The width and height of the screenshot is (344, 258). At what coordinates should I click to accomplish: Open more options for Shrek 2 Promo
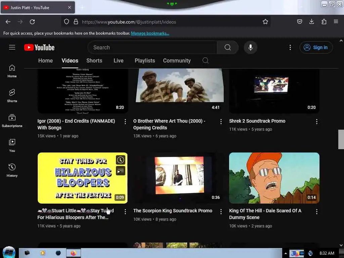tap(316, 122)
